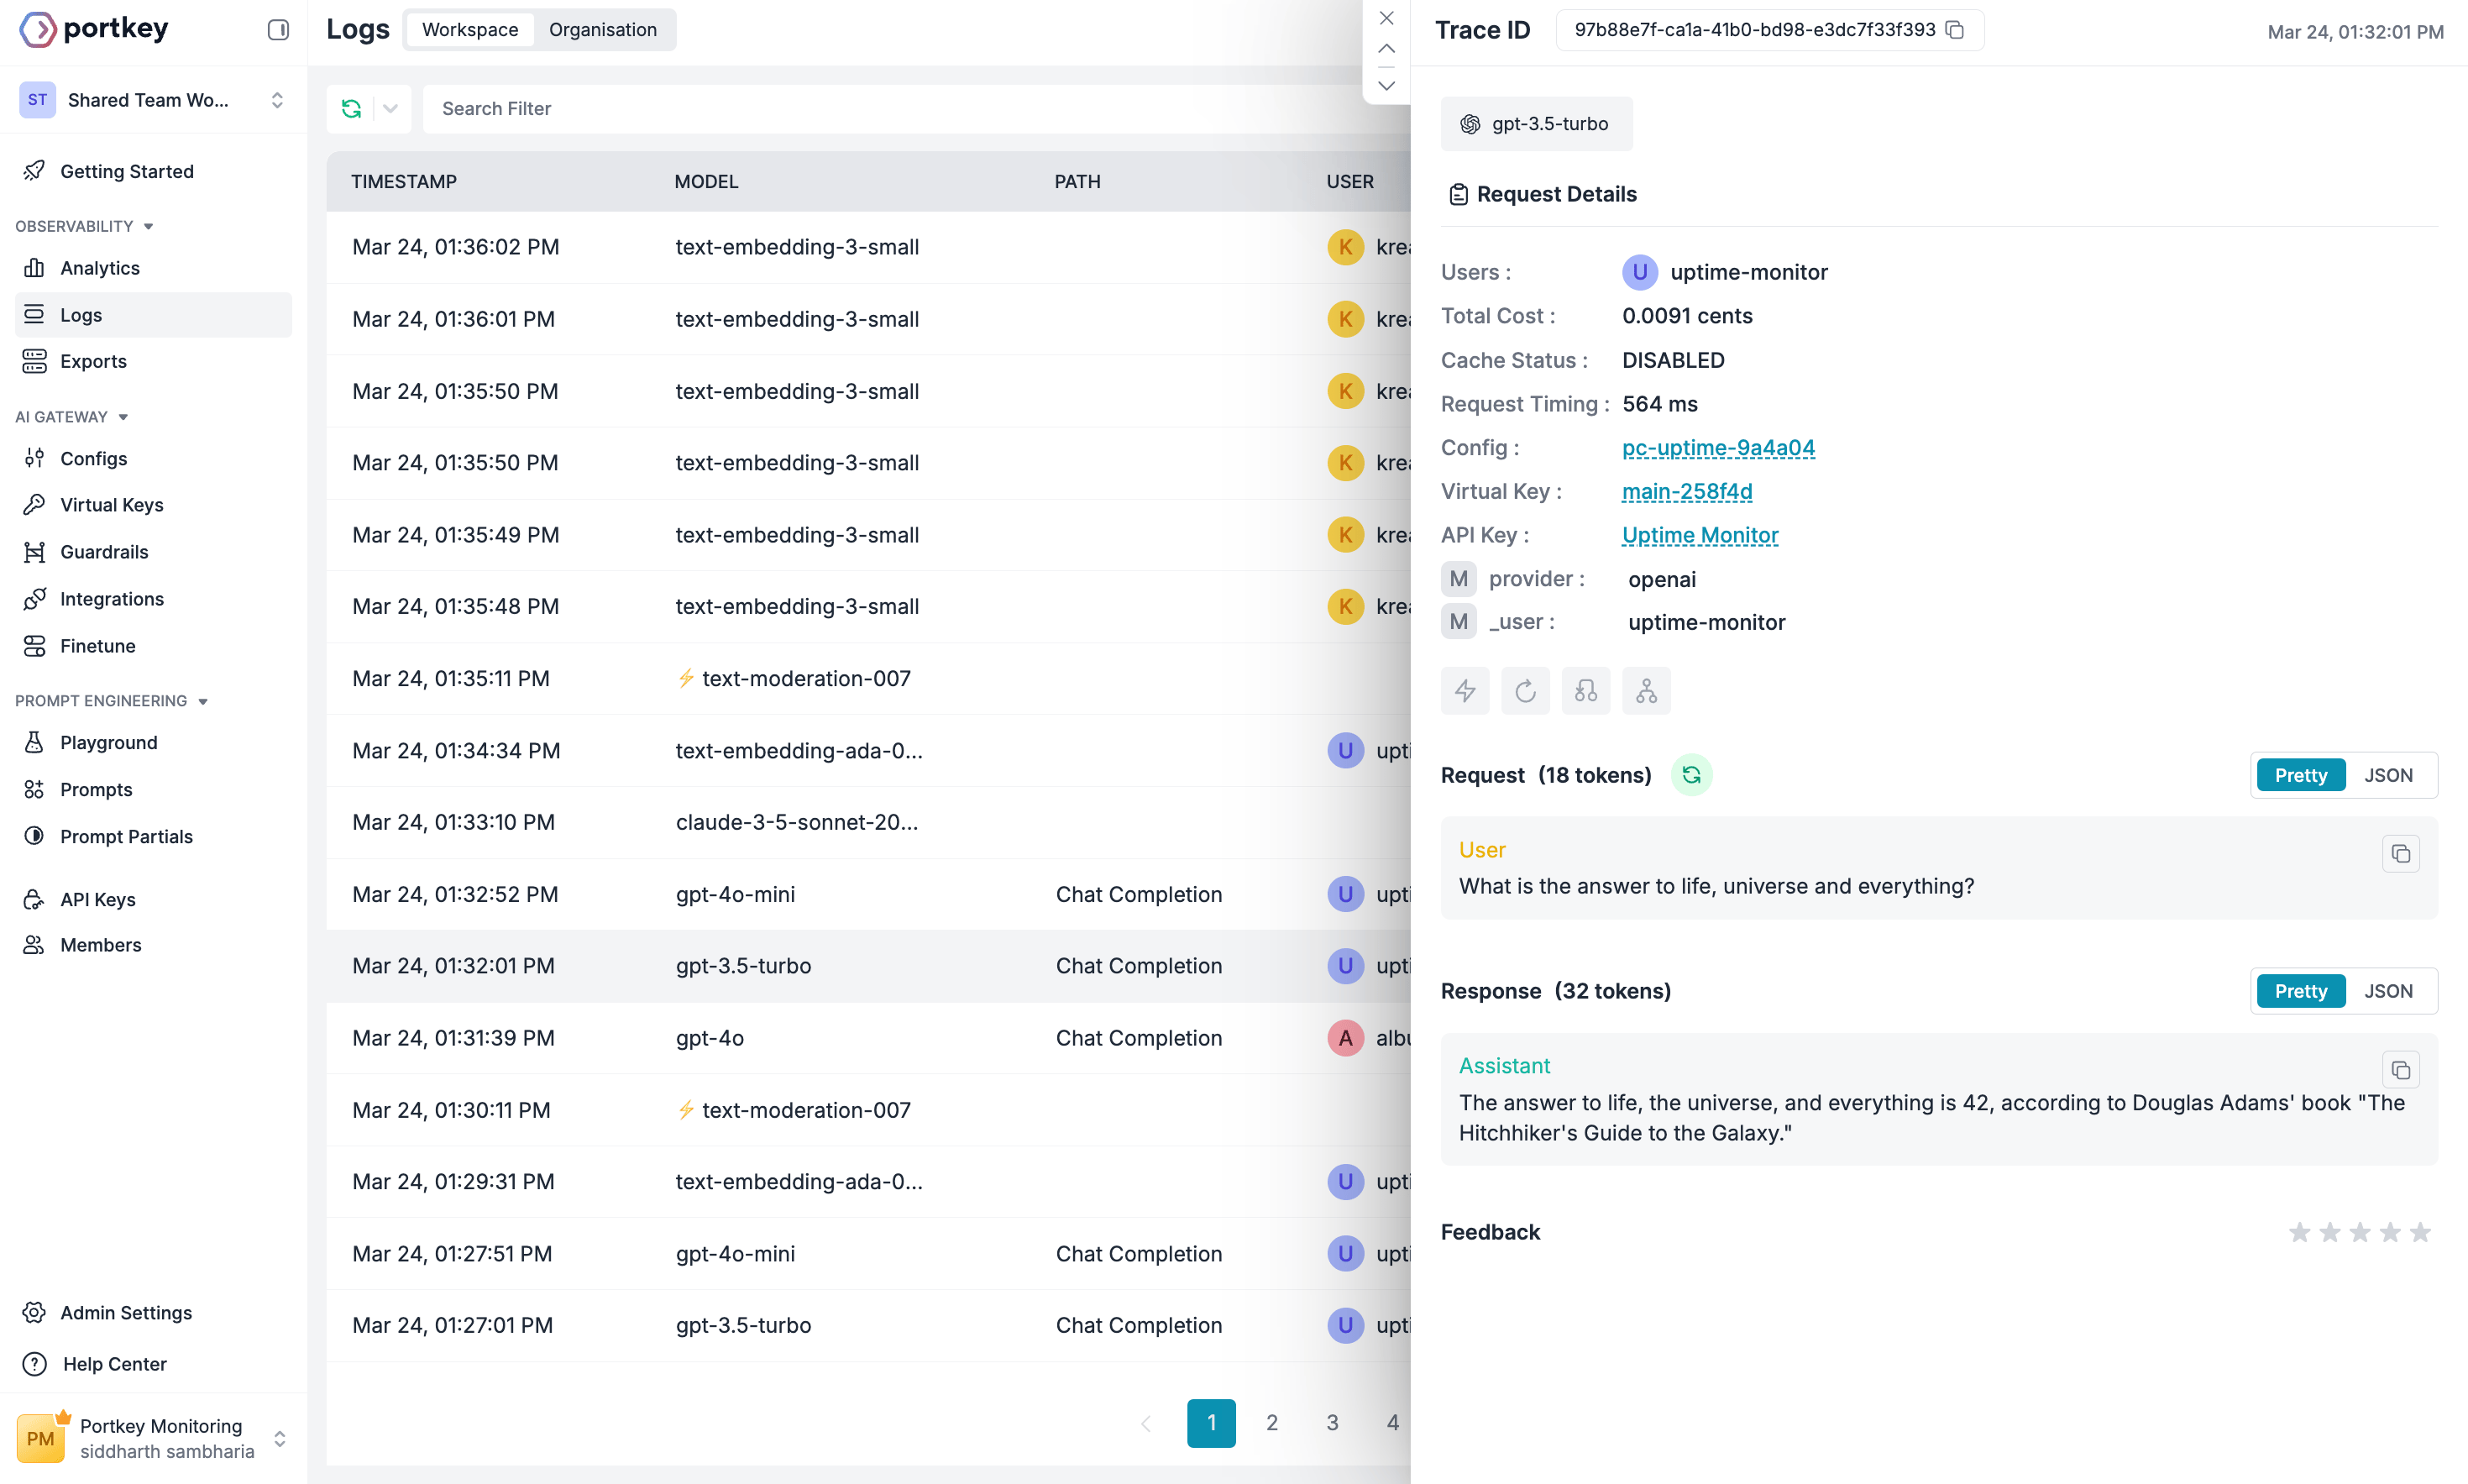Click the gpt-3.5-turbo model chip

pyautogui.click(x=1537, y=124)
